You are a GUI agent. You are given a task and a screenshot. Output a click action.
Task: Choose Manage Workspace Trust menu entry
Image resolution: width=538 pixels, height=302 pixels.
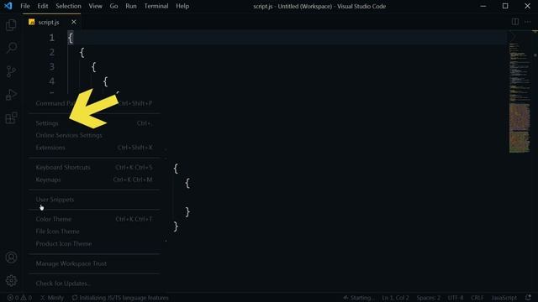[94, 263]
